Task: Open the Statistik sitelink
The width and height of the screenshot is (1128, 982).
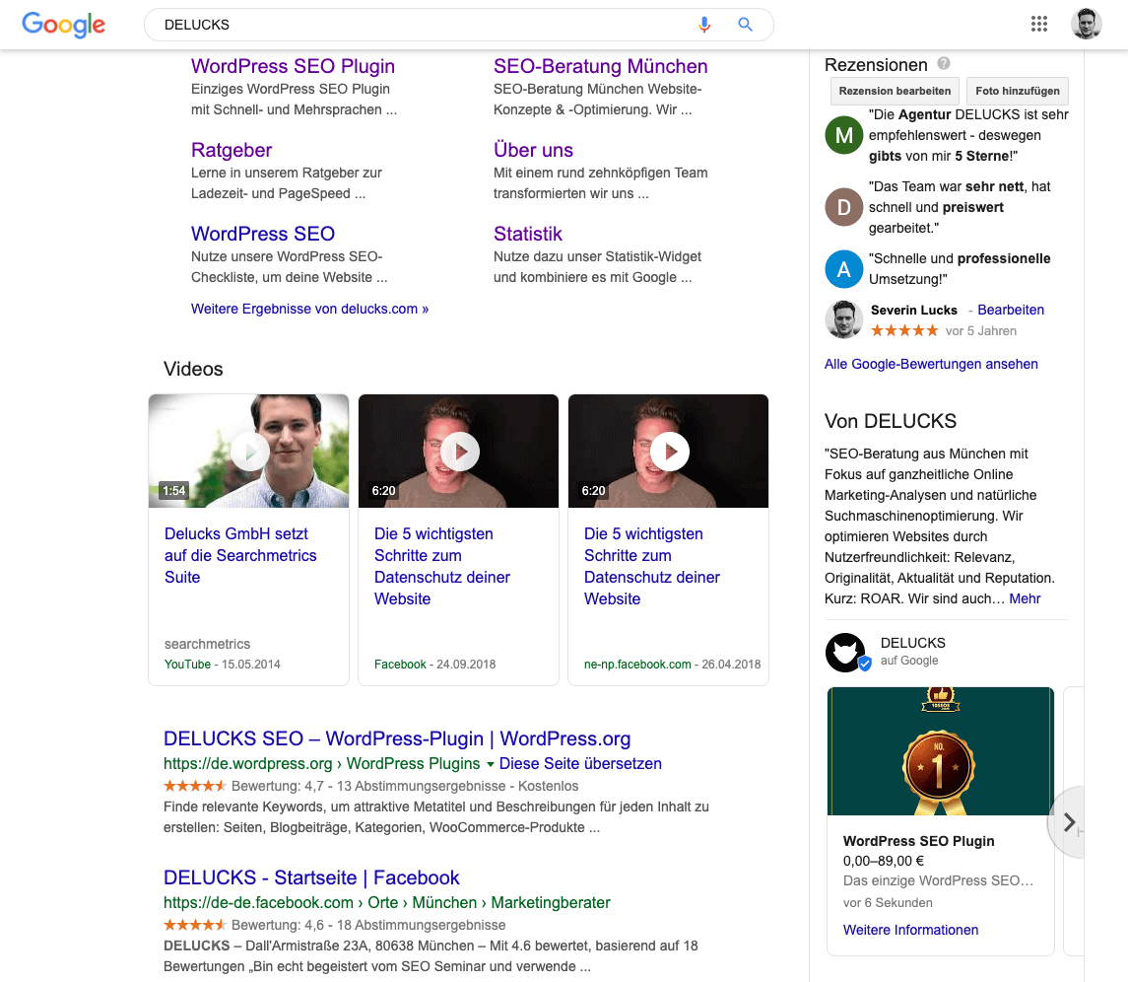Action: tap(528, 234)
